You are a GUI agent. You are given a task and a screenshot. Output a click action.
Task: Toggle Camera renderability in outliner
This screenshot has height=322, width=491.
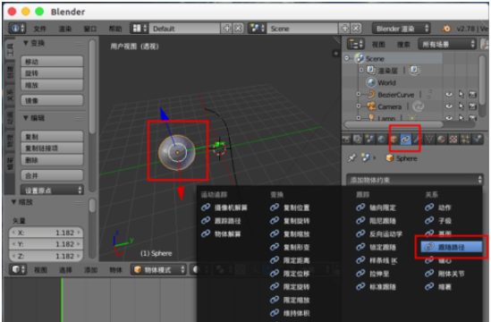tap(472, 106)
